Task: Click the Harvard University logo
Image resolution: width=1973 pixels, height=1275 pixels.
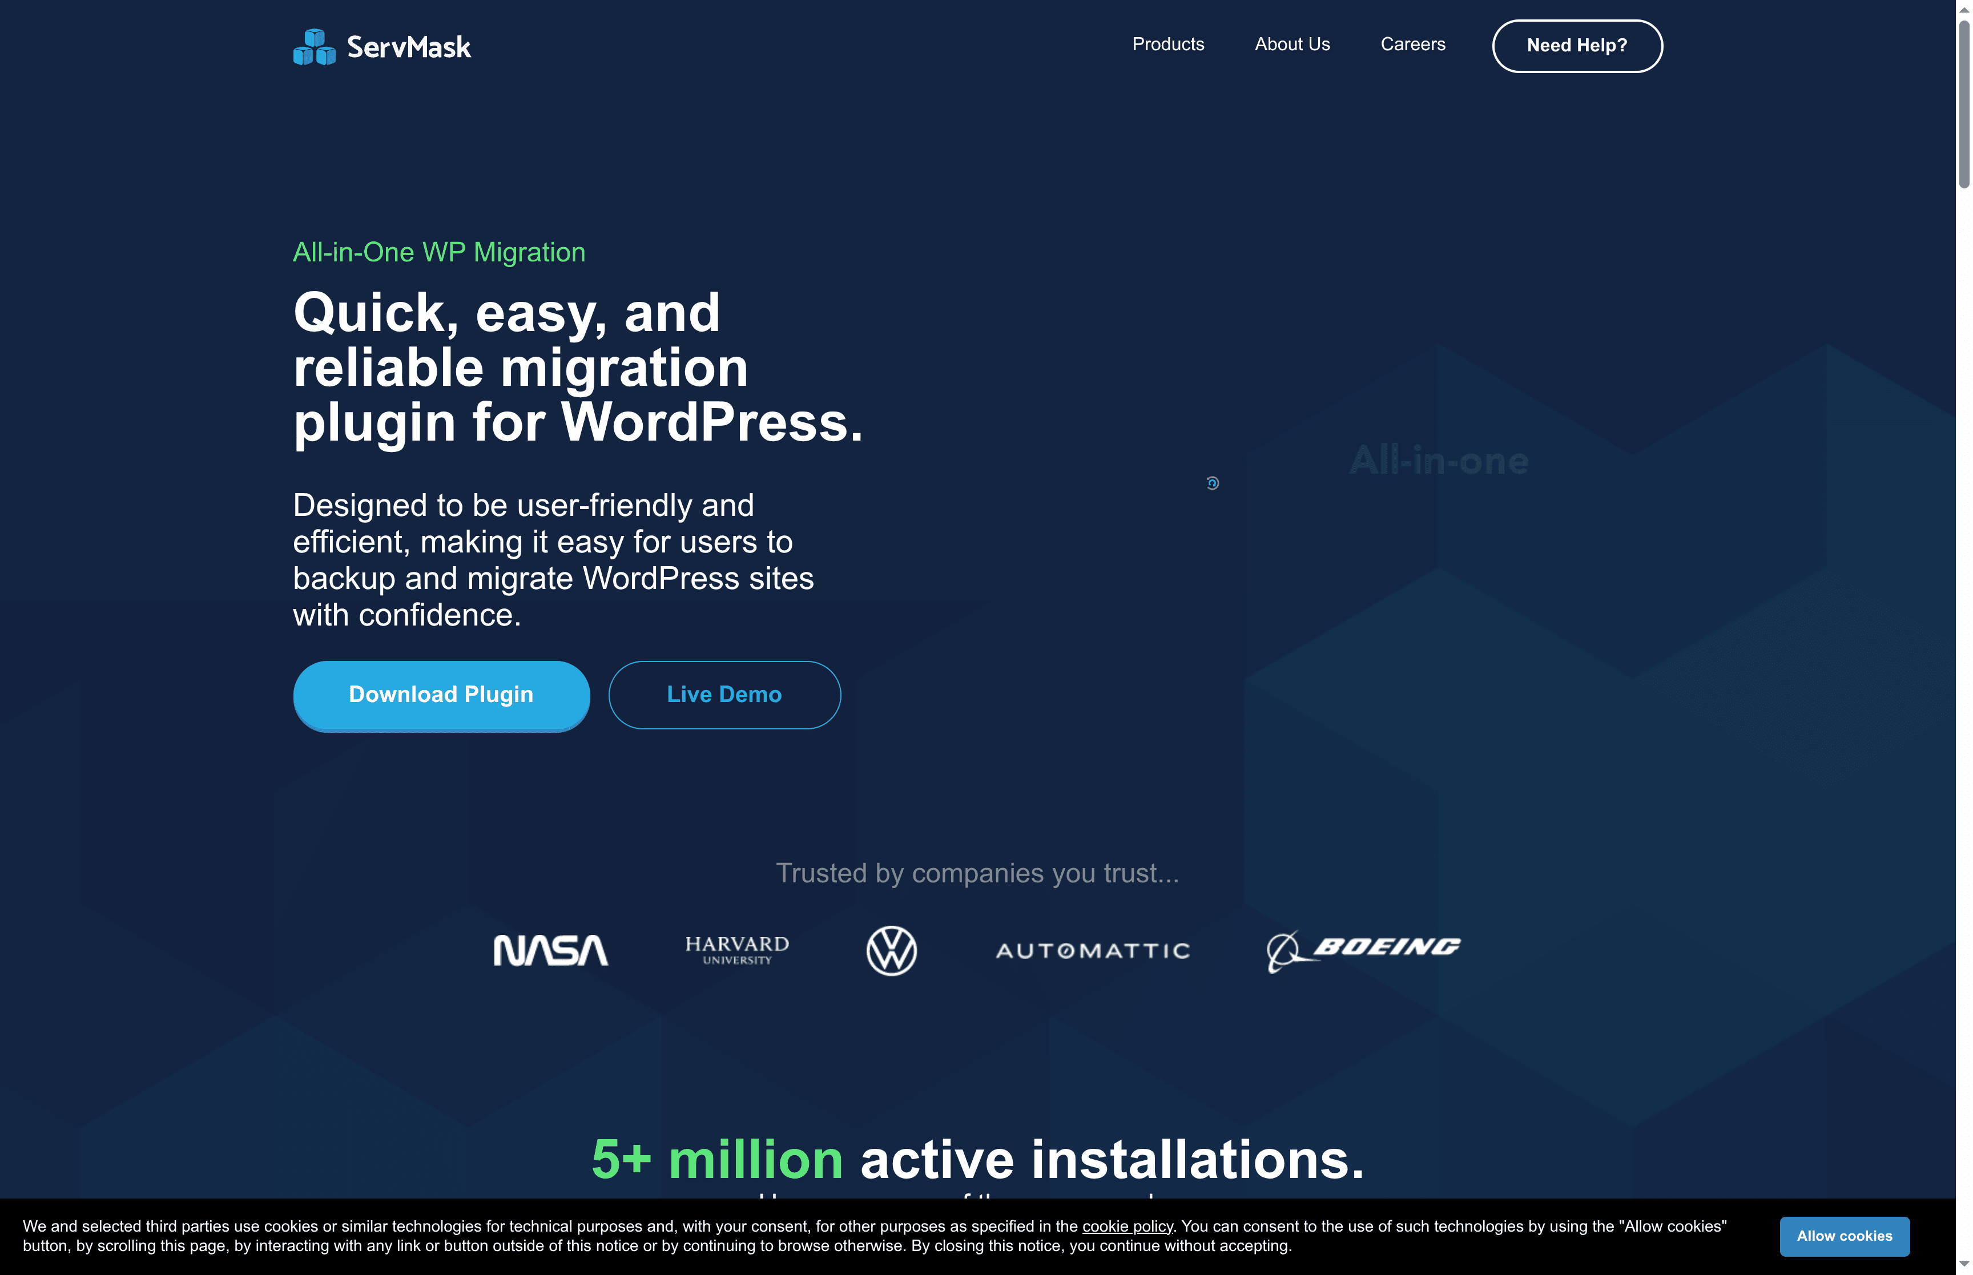Action: coord(737,950)
